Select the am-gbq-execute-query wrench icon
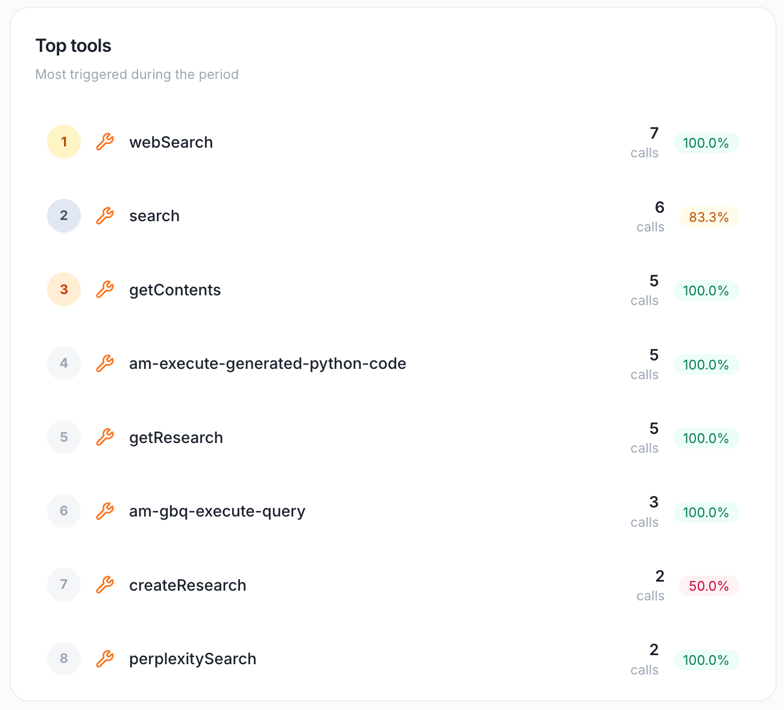 (x=105, y=511)
